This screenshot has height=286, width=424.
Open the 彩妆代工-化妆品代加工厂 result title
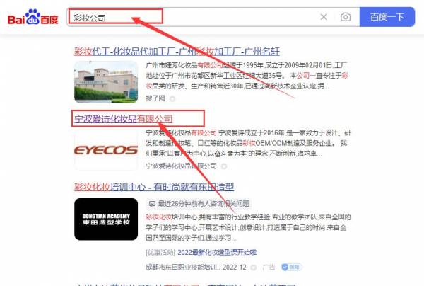(177, 51)
